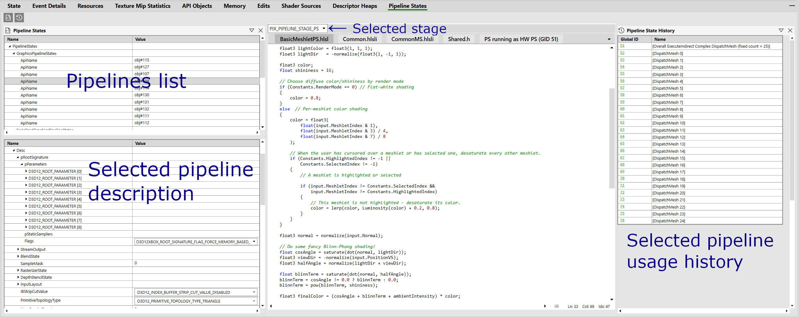Open the CommonMS.hlsli file tab
The height and width of the screenshot is (317, 799).
pyautogui.click(x=412, y=39)
